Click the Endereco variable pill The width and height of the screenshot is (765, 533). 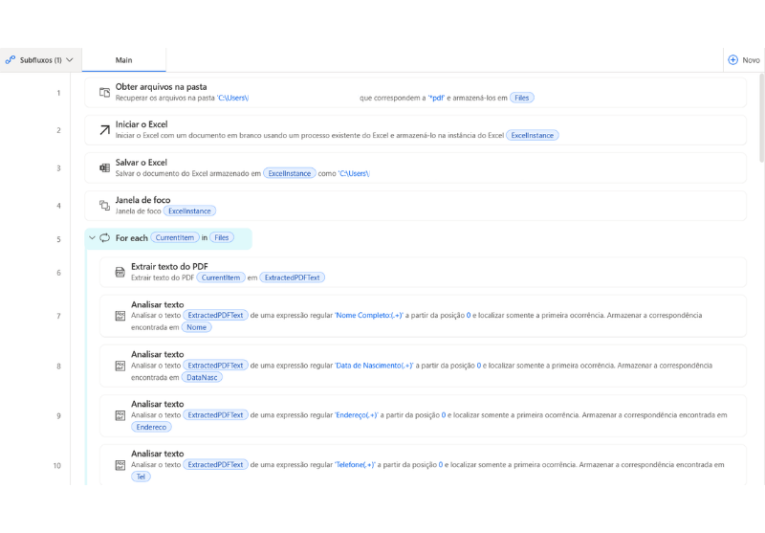(x=151, y=427)
